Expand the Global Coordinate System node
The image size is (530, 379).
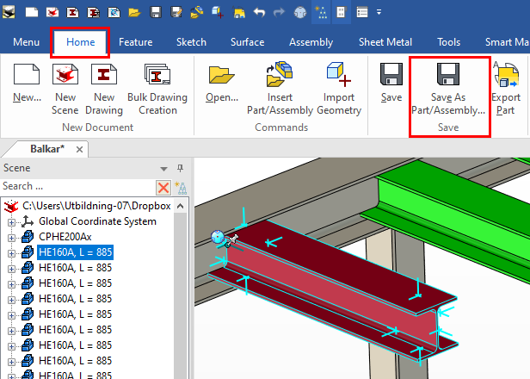click(11, 222)
